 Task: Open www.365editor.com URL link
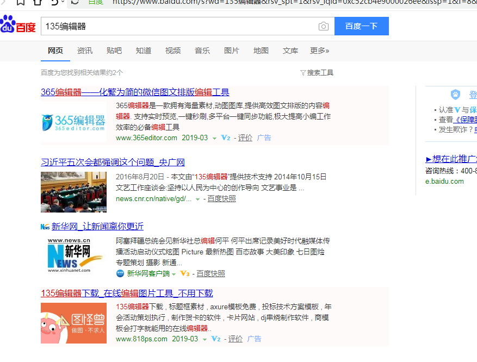coord(146,138)
